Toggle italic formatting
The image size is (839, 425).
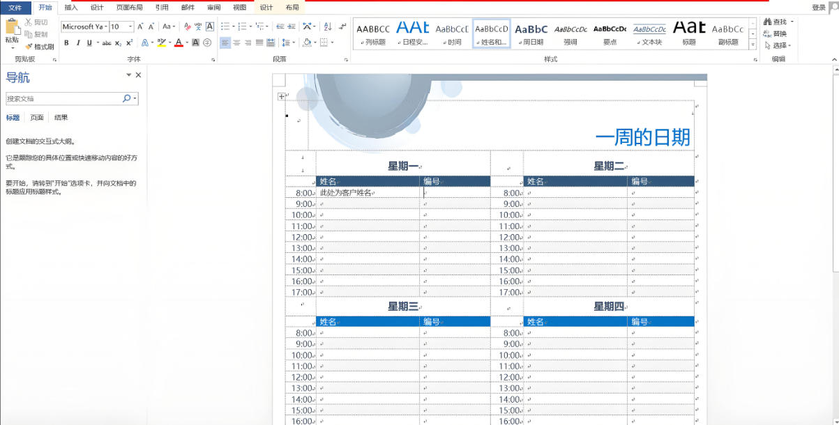click(x=77, y=43)
